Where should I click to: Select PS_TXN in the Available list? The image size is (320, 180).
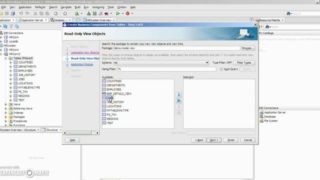click(x=111, y=114)
